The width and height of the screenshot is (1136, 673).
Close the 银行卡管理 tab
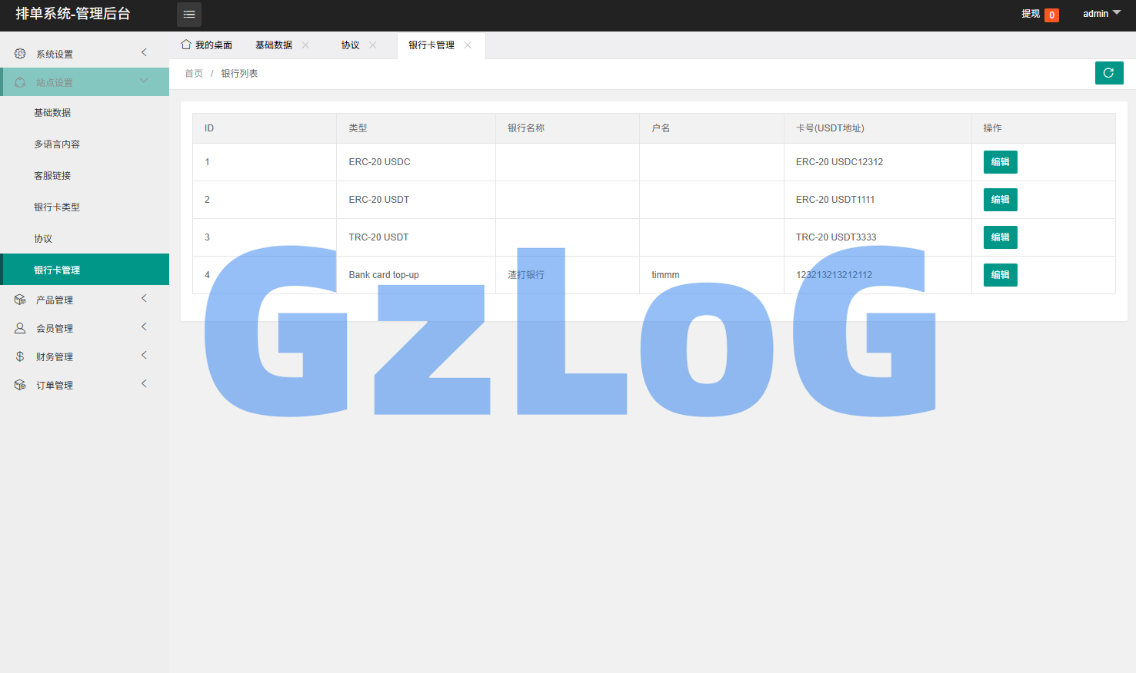468,45
